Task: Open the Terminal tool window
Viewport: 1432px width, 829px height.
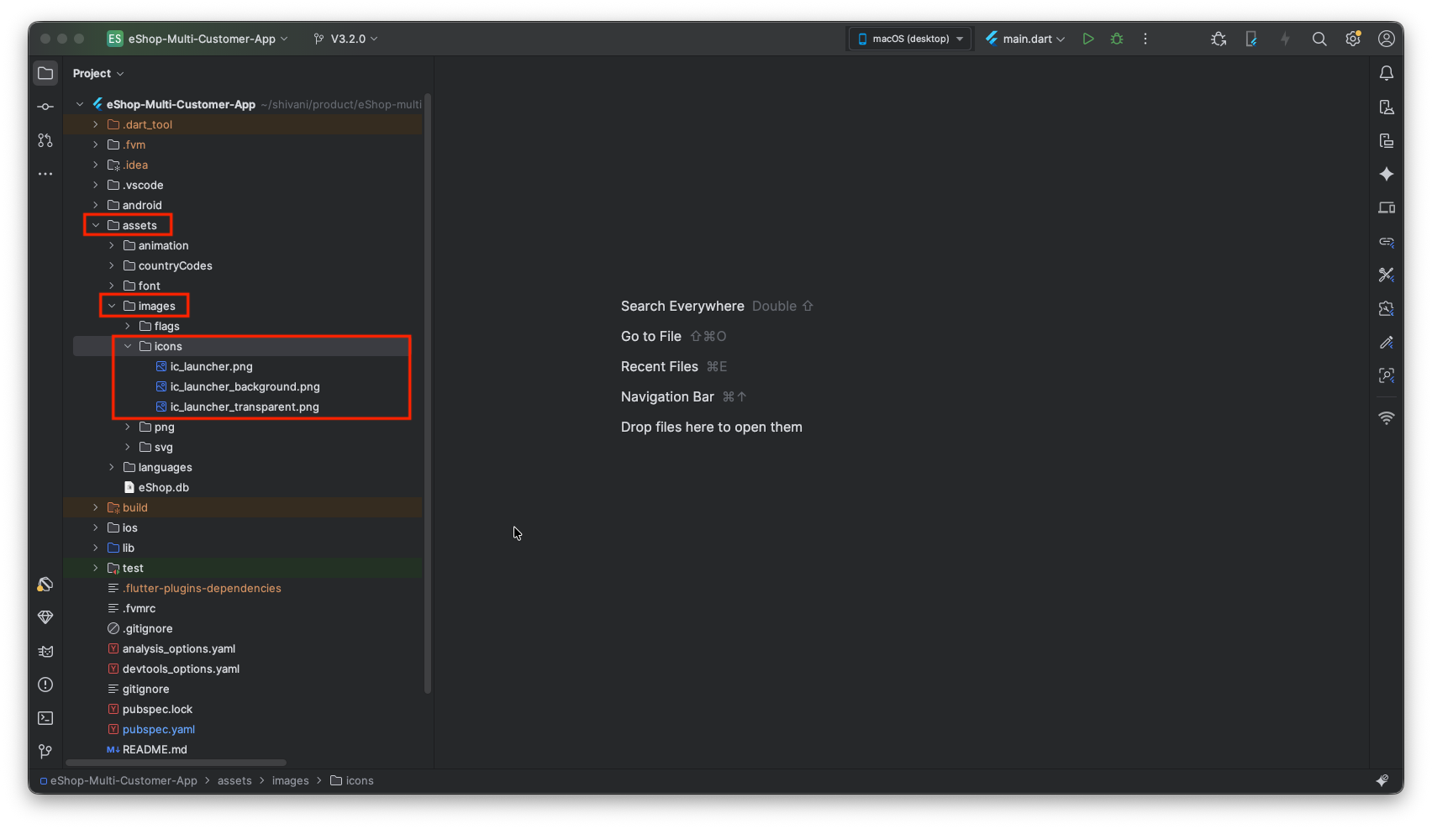Action: pyautogui.click(x=45, y=718)
